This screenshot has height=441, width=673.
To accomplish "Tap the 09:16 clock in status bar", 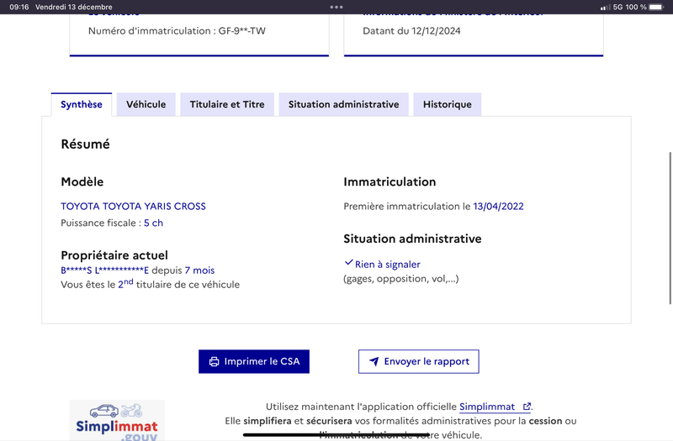I will click(19, 7).
